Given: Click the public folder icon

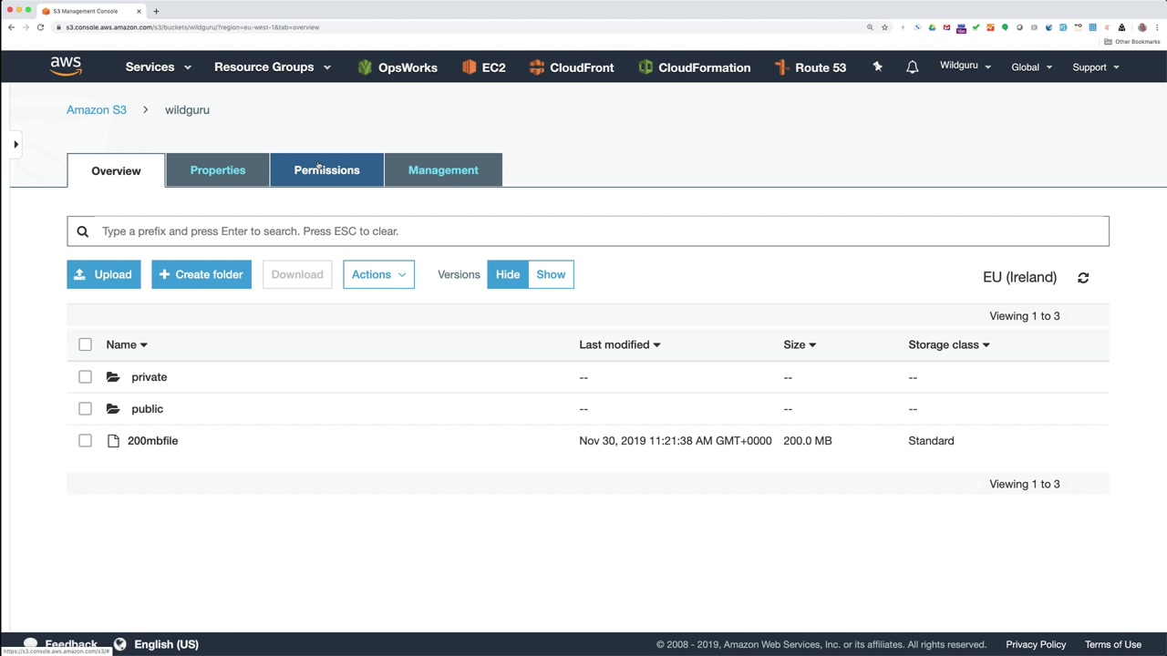Looking at the screenshot, I should (113, 409).
